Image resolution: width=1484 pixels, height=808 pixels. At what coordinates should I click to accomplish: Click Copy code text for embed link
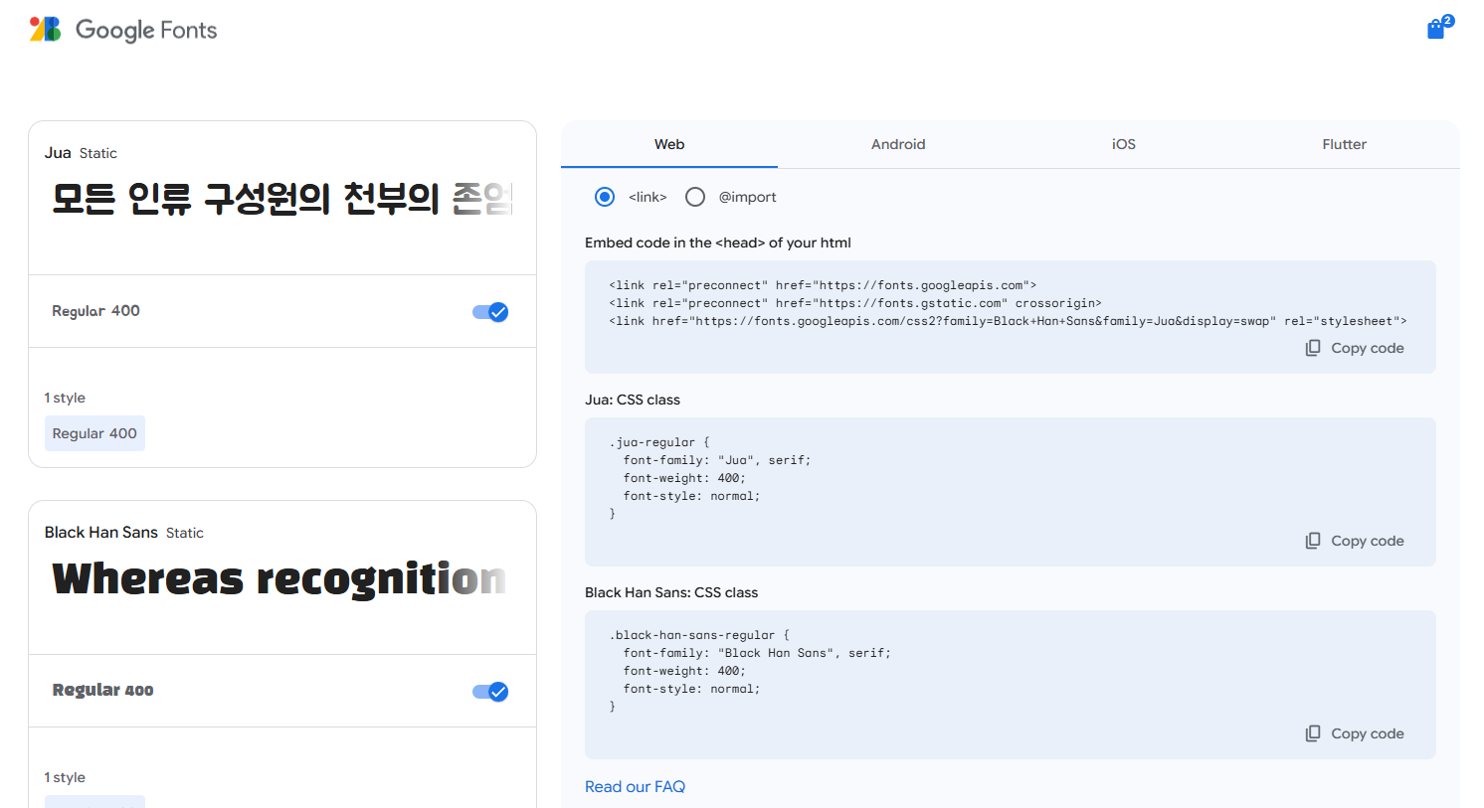pyautogui.click(x=1368, y=348)
